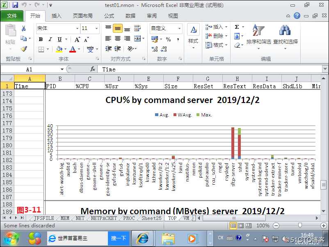
Task: Expand the formula bar
Action: click(325, 69)
